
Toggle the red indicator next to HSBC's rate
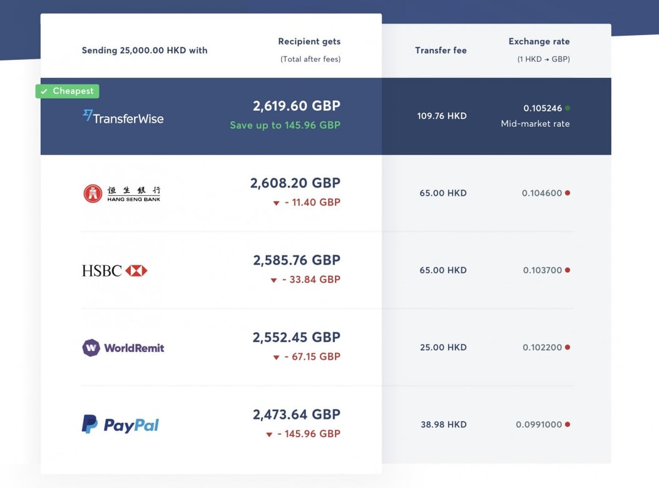point(567,270)
